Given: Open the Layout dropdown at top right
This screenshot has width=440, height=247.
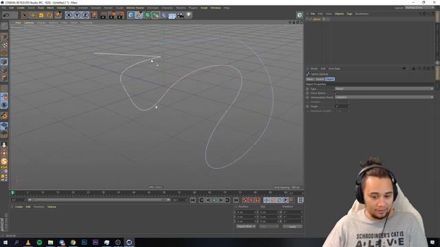Looking at the screenshot, I should (x=419, y=8).
